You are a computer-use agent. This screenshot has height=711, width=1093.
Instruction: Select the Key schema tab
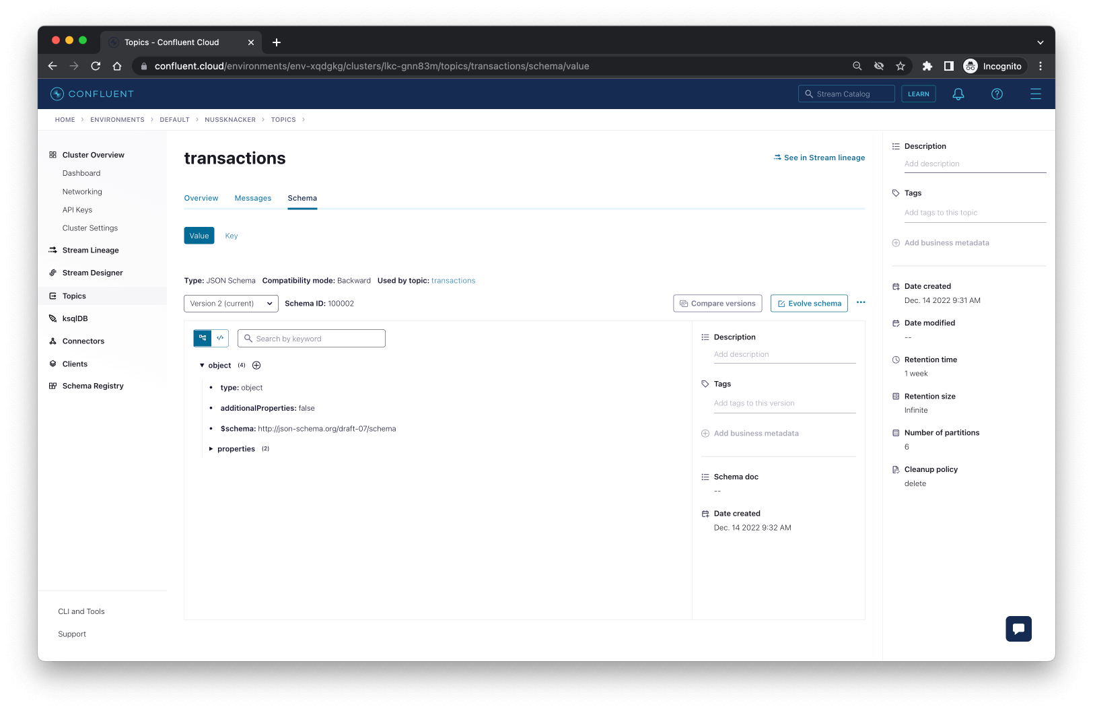[232, 236]
